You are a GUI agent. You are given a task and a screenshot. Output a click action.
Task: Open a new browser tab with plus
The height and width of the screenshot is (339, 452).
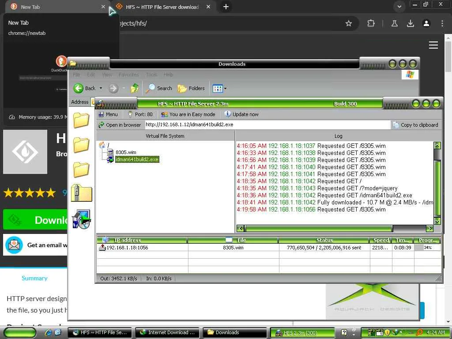(226, 7)
